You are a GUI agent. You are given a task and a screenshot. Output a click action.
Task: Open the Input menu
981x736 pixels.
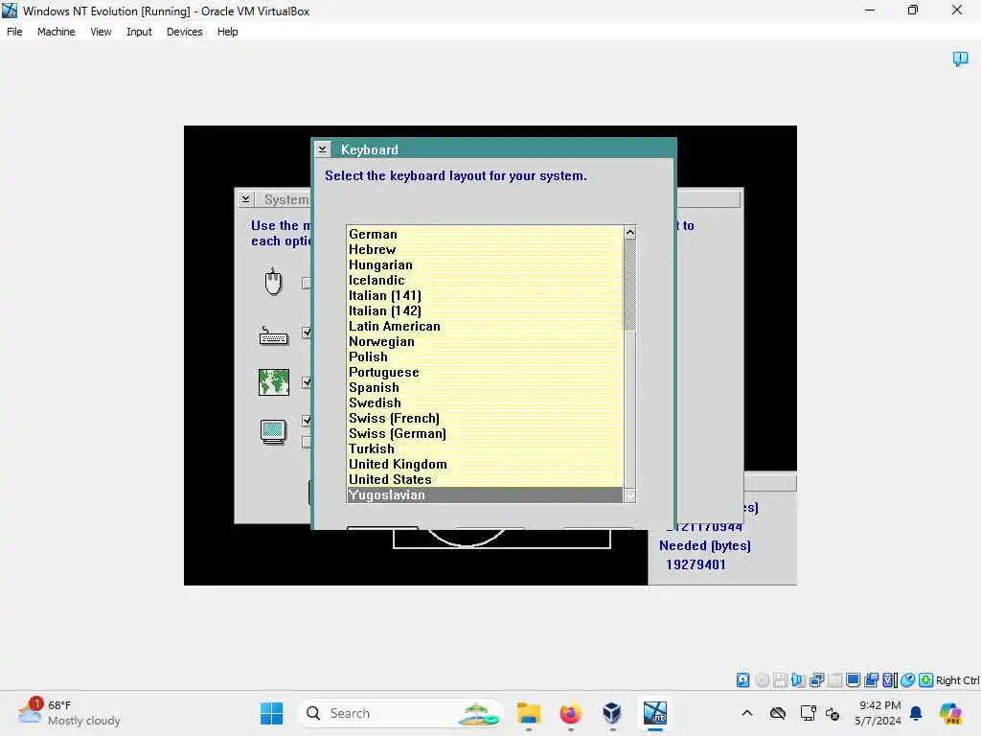pos(139,32)
